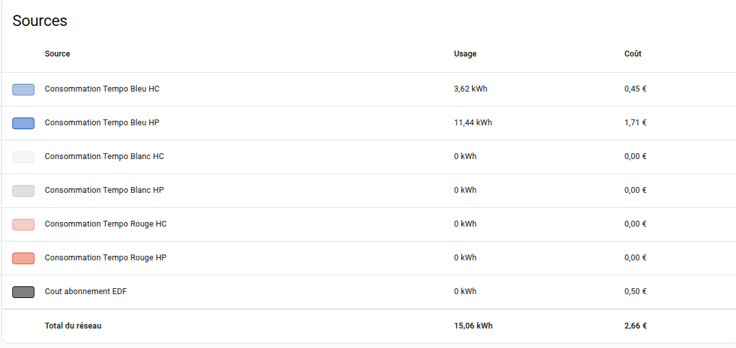The image size is (736, 348).
Task: Click the Coût column header
Action: (633, 54)
